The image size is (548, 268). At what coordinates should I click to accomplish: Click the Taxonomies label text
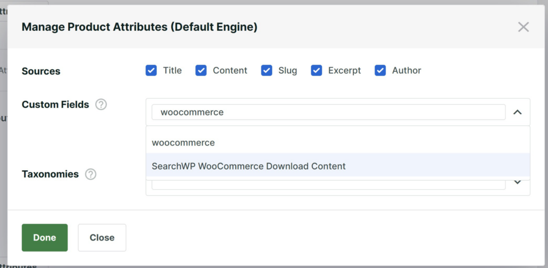[51, 174]
